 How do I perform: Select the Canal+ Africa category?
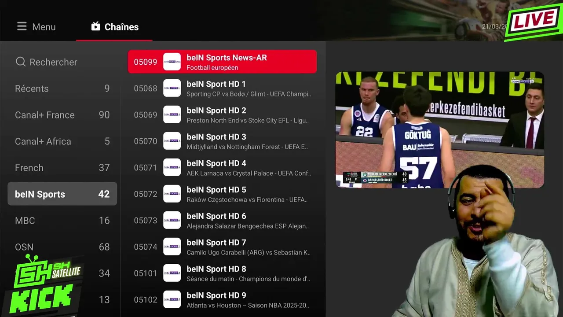point(62,141)
